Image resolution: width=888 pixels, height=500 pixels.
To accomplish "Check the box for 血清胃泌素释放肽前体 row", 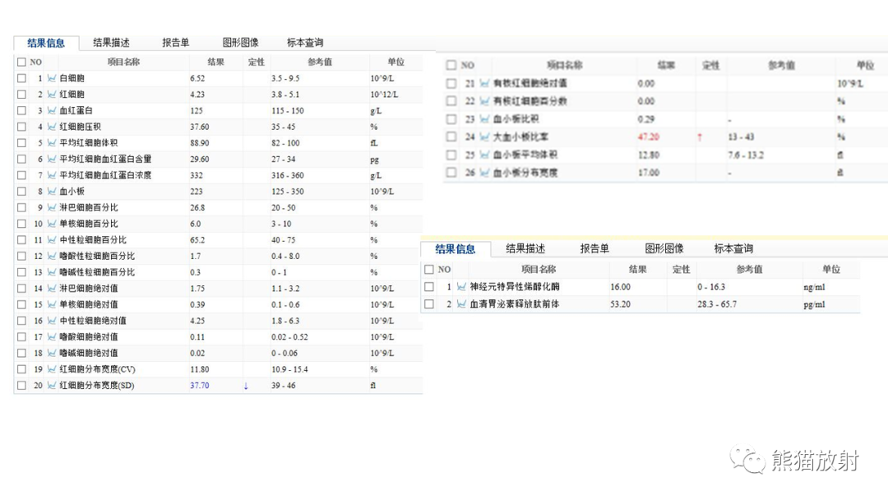I will [429, 304].
